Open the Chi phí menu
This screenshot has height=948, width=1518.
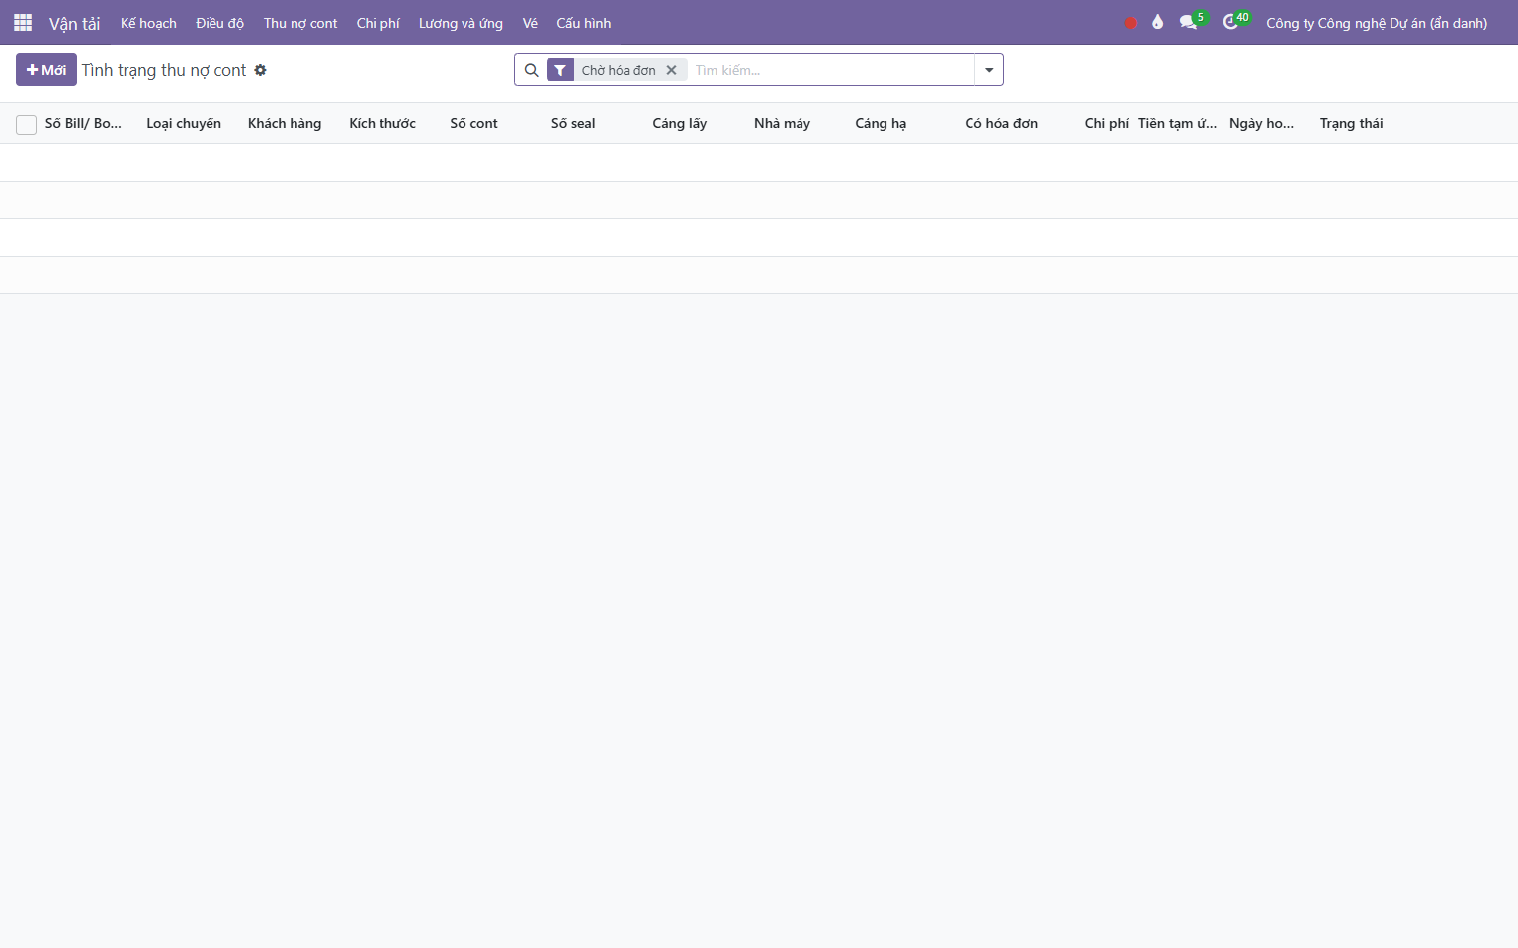378,23
